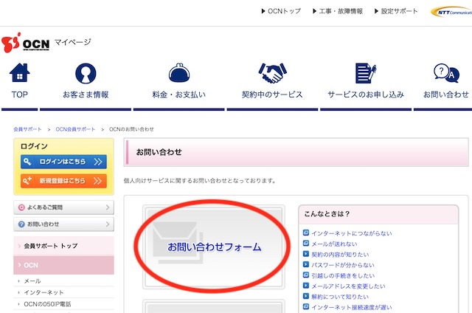Click the double chevron on 新規登録はこちら

pos(98,181)
